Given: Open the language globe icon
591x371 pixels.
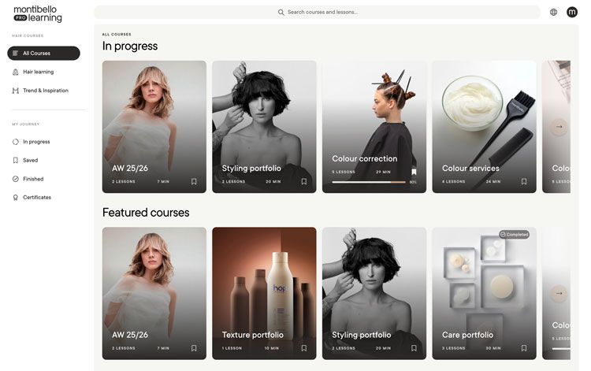Looking at the screenshot, I should point(553,12).
